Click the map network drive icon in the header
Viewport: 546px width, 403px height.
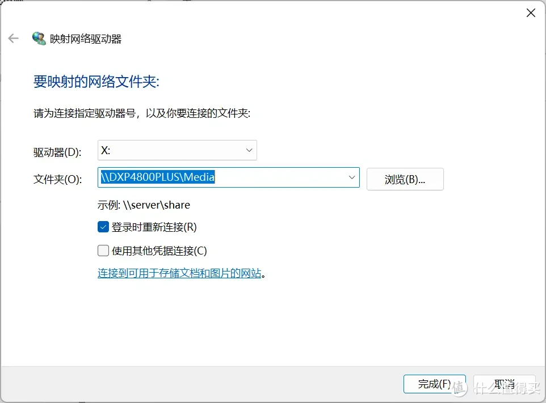tap(39, 38)
